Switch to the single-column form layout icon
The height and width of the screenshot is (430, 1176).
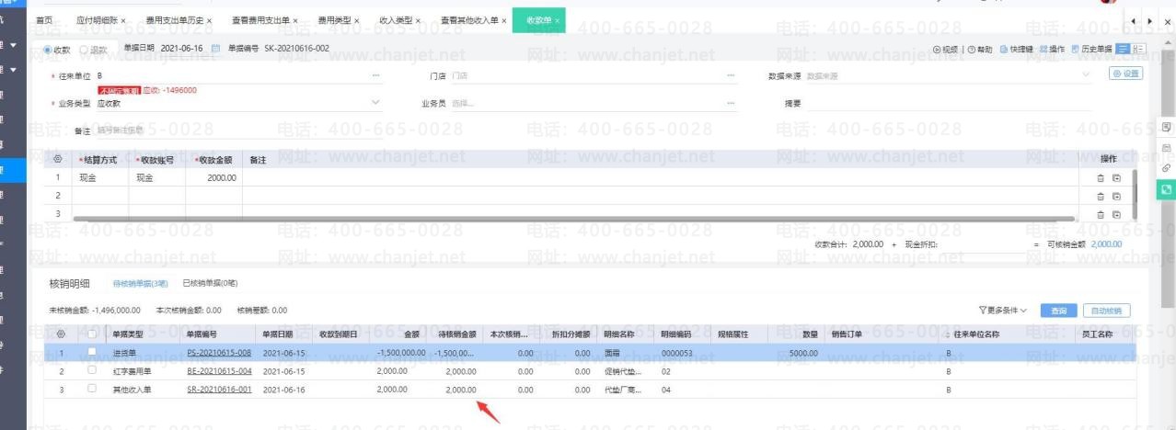1123,47
